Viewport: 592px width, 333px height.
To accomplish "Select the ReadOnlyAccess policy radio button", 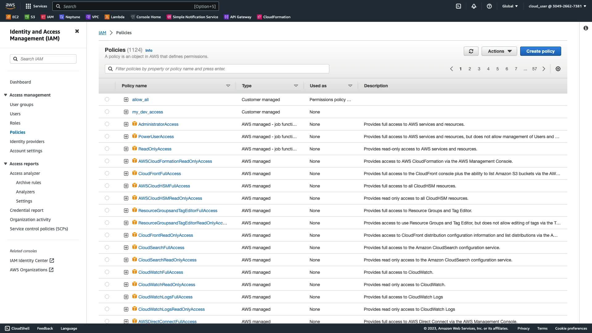I will click(x=107, y=149).
